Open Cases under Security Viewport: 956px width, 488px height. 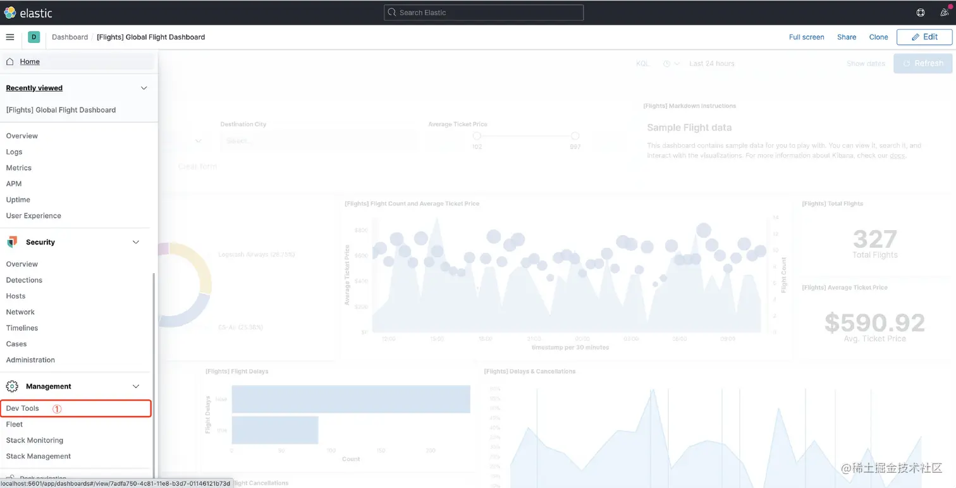pos(16,344)
